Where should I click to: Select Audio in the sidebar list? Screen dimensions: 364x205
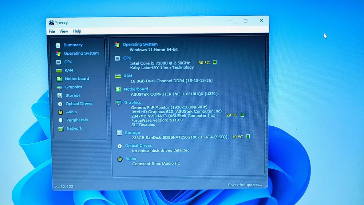(71, 112)
